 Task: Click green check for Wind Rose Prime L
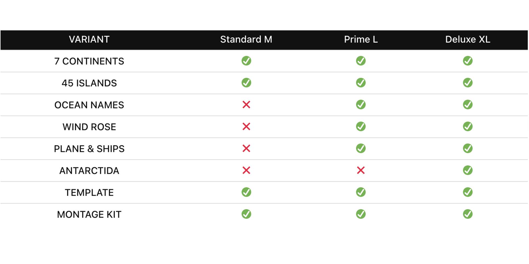click(361, 126)
